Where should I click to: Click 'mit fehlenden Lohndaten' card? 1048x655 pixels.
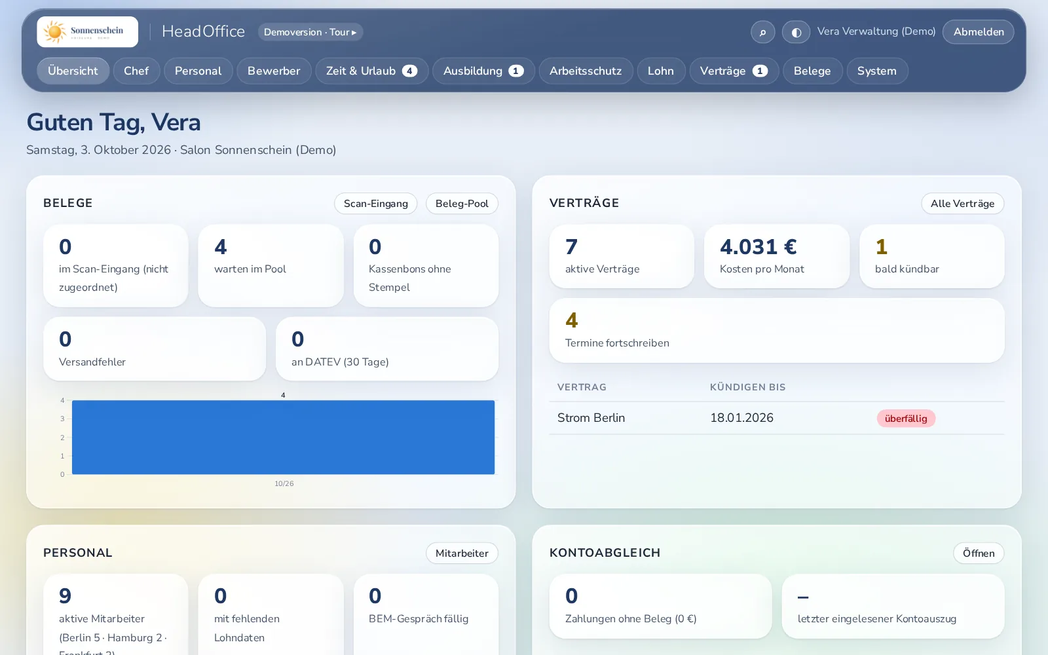tap(271, 614)
